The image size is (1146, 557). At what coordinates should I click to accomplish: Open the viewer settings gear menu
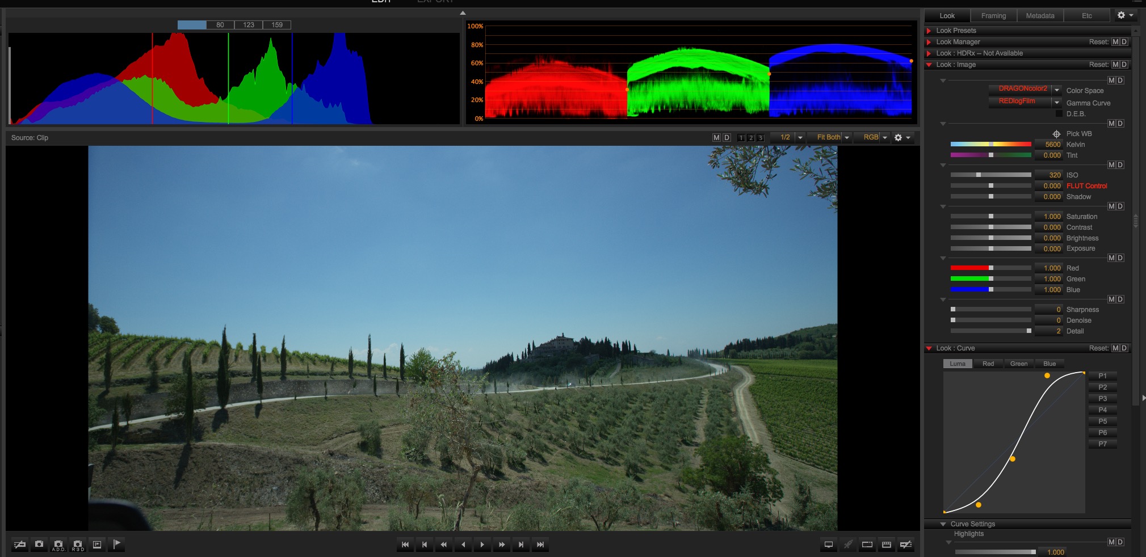click(x=902, y=137)
